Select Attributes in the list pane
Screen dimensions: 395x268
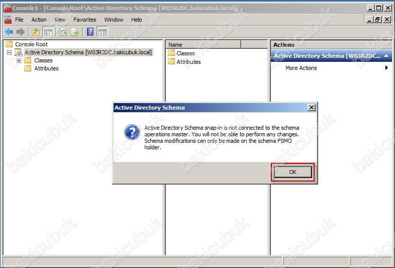(x=188, y=62)
